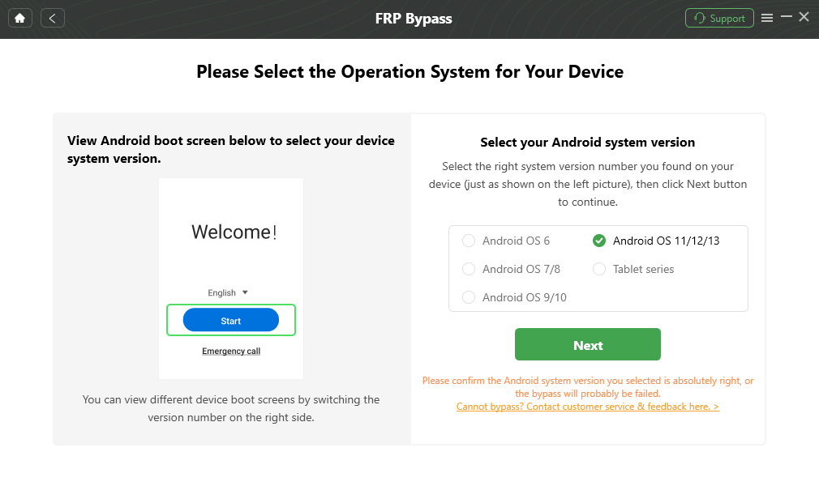This screenshot has height=486, width=819.
Task: Click the Support button
Action: click(x=719, y=17)
